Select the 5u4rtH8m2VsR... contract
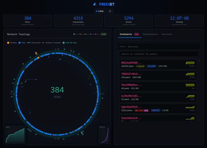 point(158,118)
